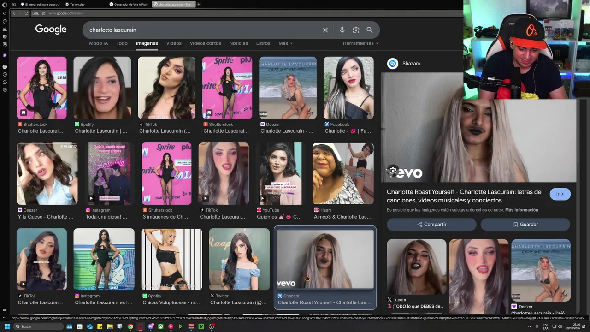The width and height of the screenshot is (590, 332).
Task: Open Chrome from the taskbar
Action: [130, 326]
